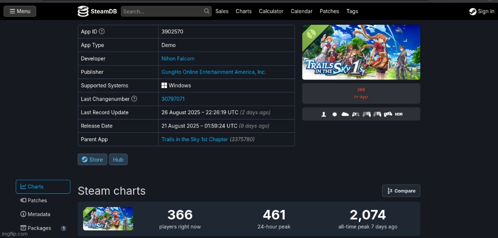Select the Charts sidebar tab
The image size is (498, 238).
(43, 187)
